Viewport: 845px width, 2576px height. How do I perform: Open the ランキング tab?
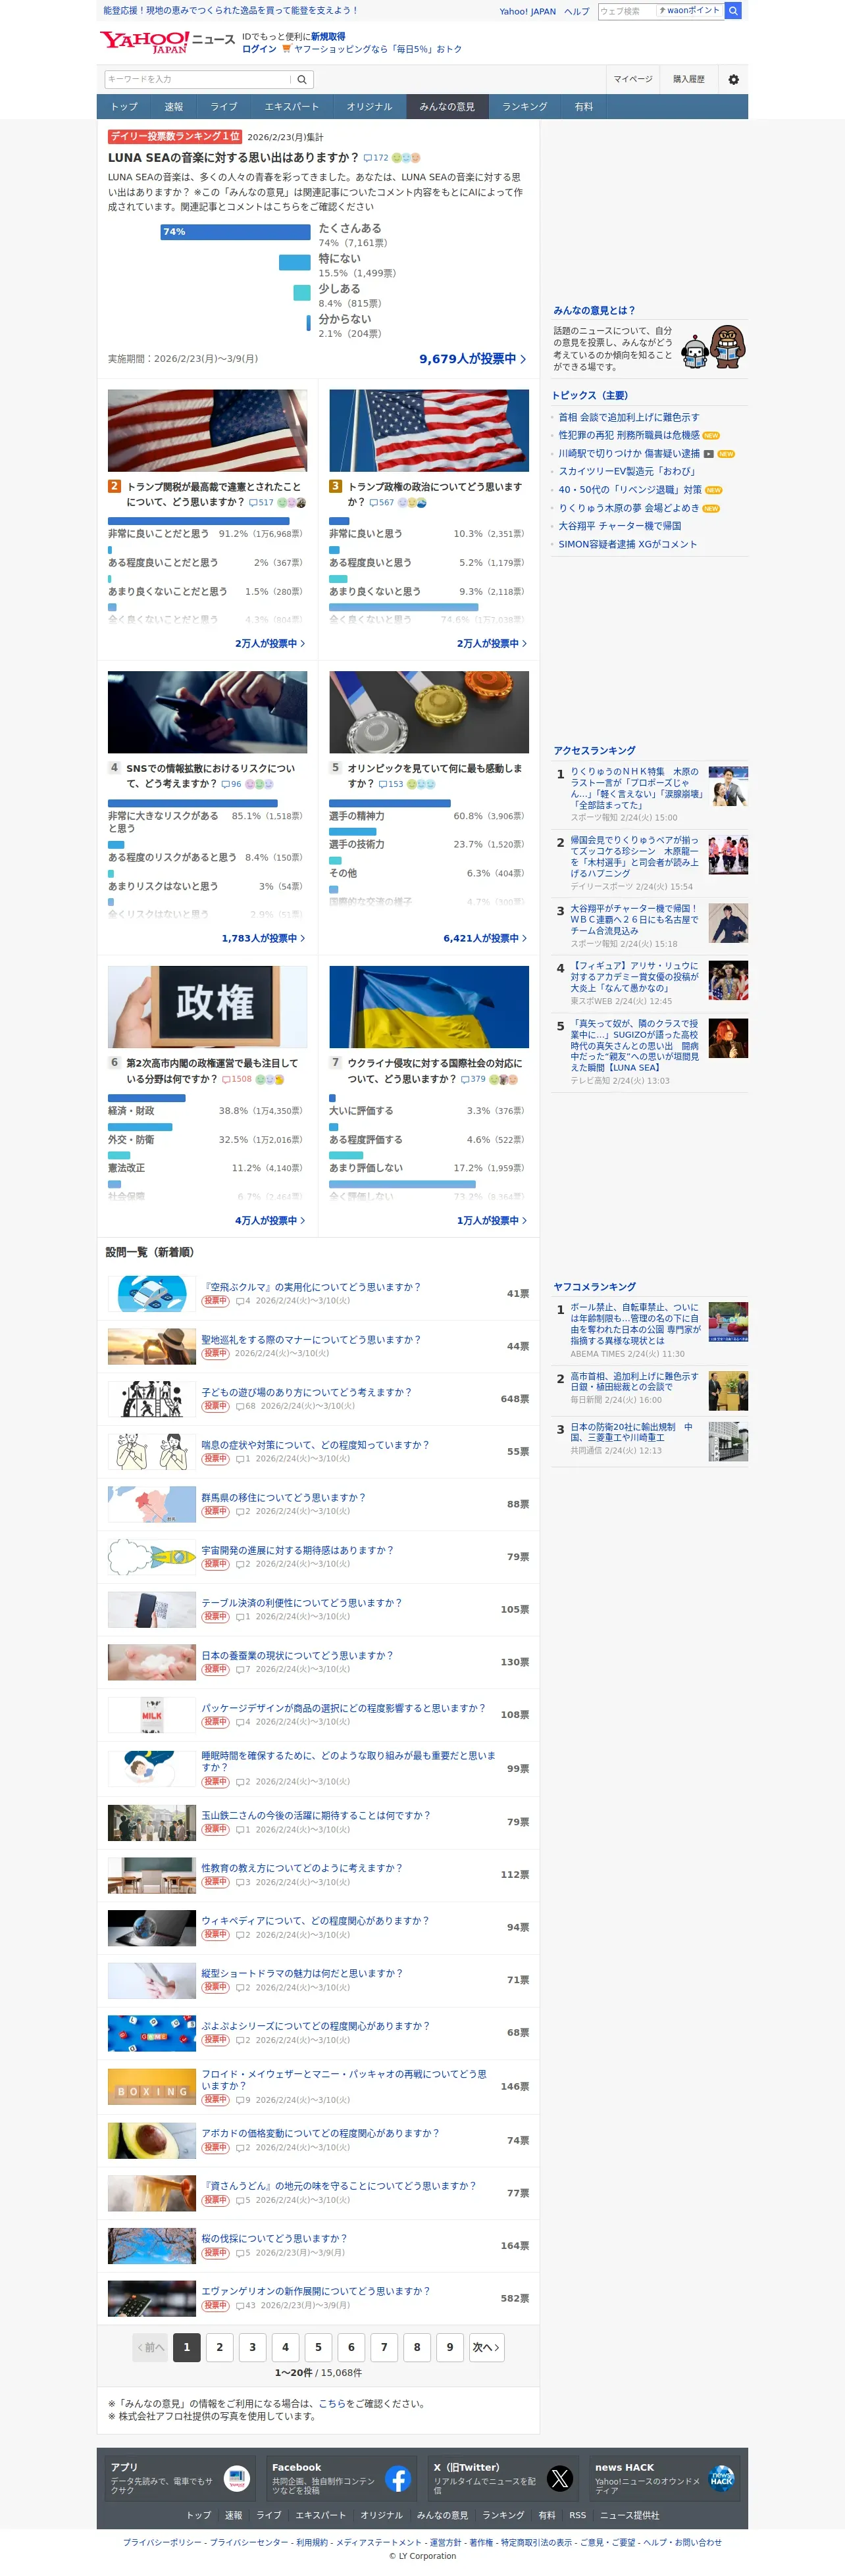(x=524, y=107)
